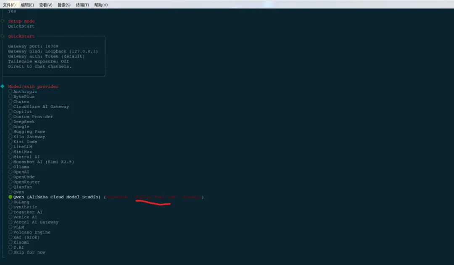
Task: Select the BytePlus provider option
Action: click(21, 97)
